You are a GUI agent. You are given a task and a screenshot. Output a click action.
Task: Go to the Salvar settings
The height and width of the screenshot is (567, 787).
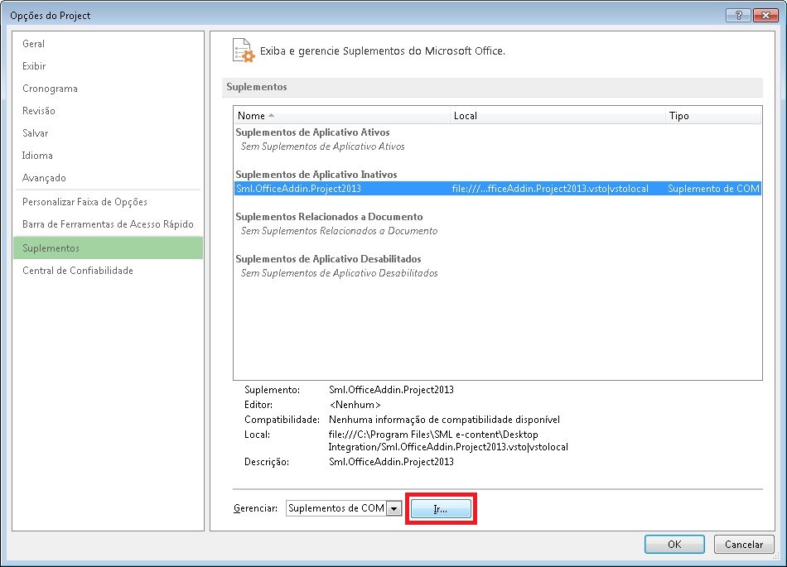pos(36,132)
